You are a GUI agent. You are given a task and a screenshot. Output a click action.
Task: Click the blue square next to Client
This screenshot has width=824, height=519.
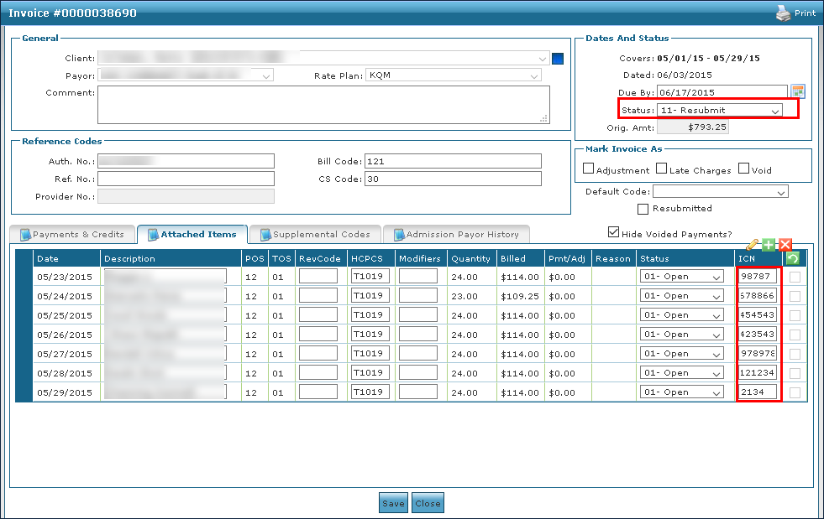(x=558, y=59)
